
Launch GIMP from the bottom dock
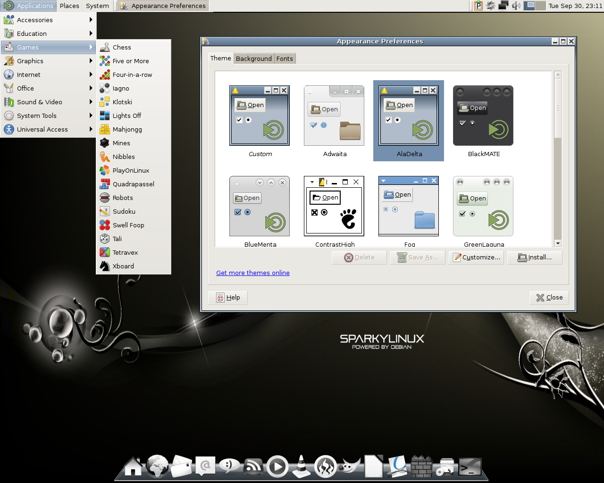coord(350,466)
